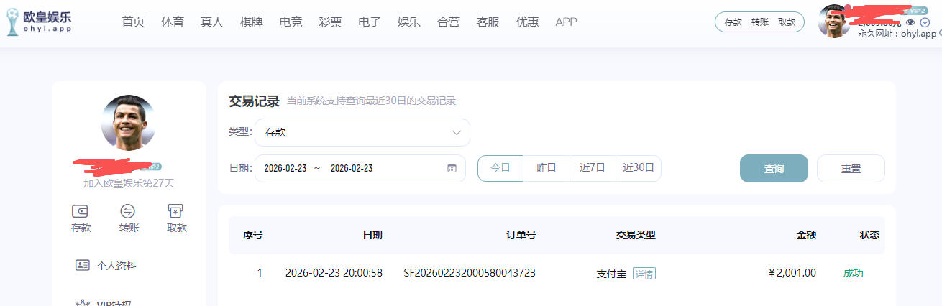
Task: Select the 今日 date range option
Action: click(x=500, y=168)
